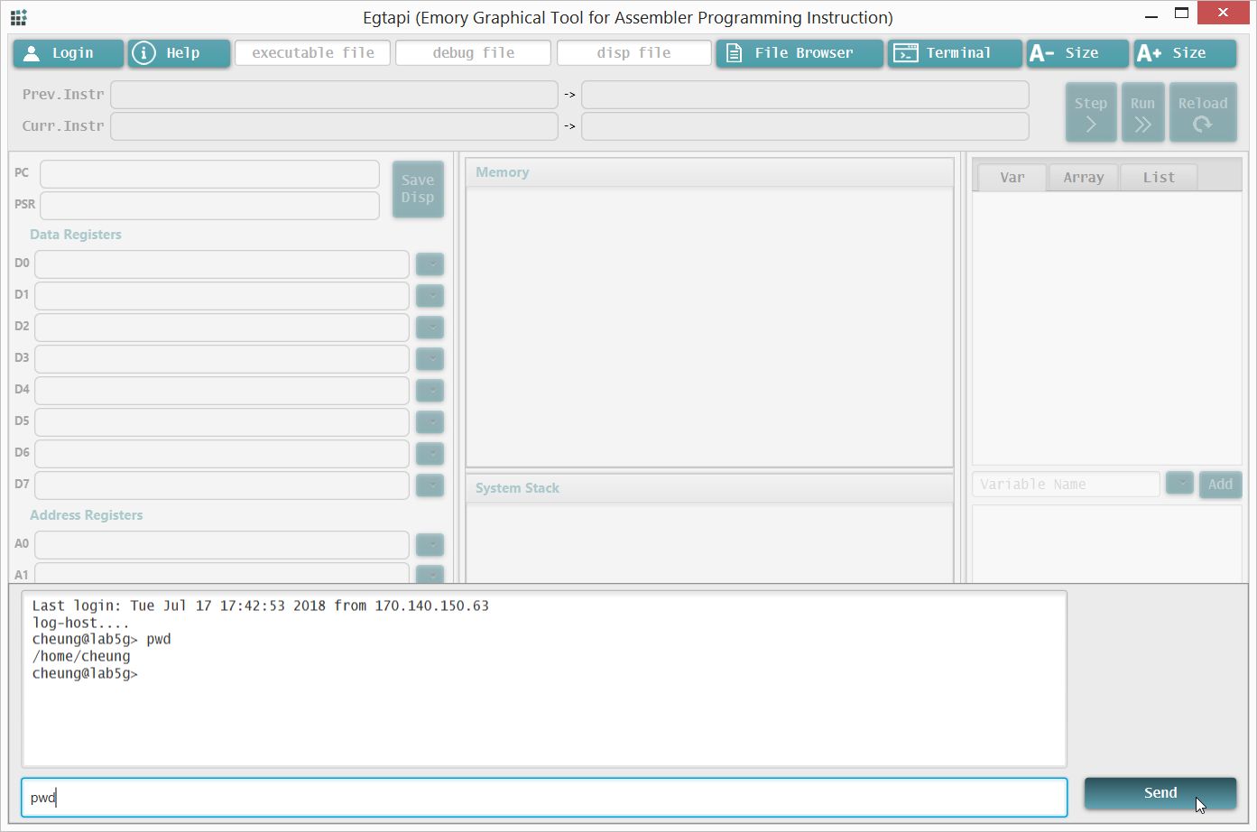Increase font with A+ Size
Screen dimensions: 1257x832
click(1185, 53)
